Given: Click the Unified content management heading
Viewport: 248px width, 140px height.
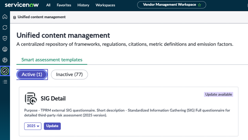Looking at the screenshot, I should [x=63, y=35].
